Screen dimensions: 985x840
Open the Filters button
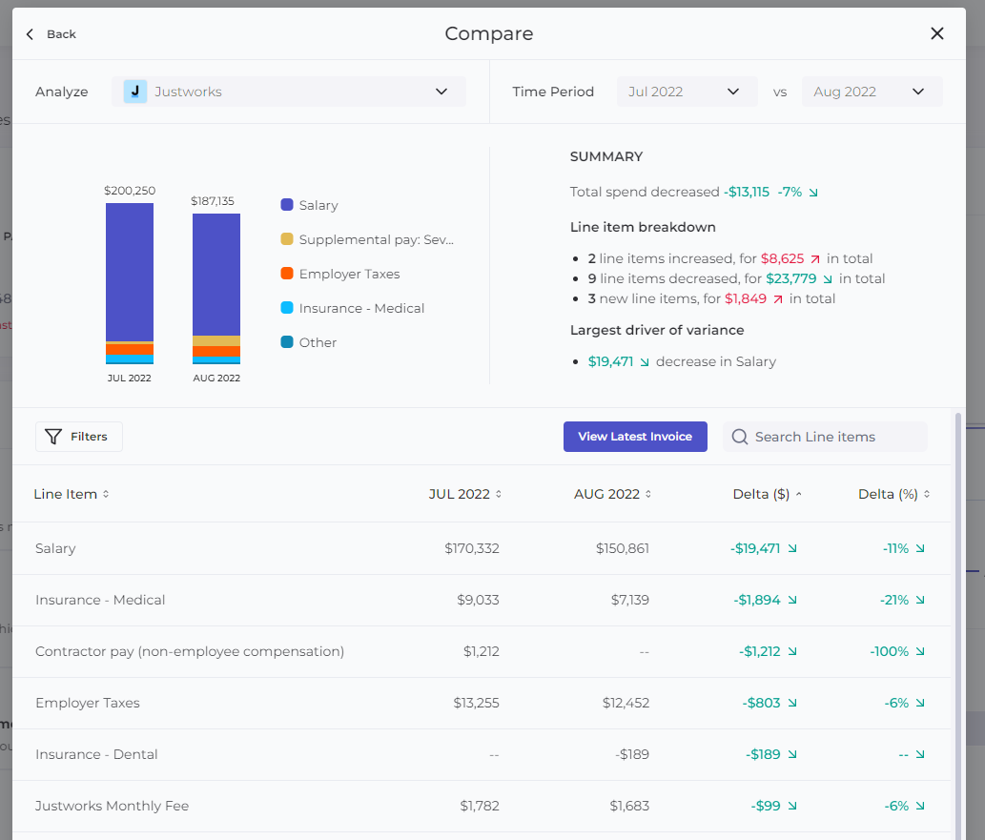[78, 437]
